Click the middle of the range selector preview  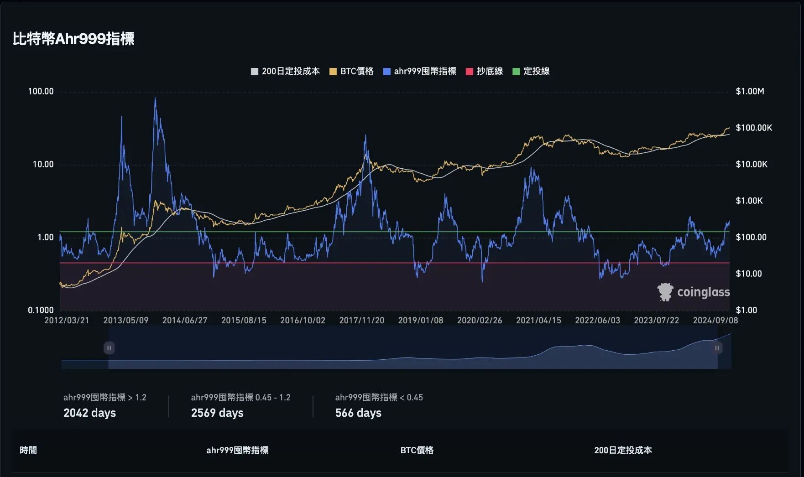tap(413, 348)
